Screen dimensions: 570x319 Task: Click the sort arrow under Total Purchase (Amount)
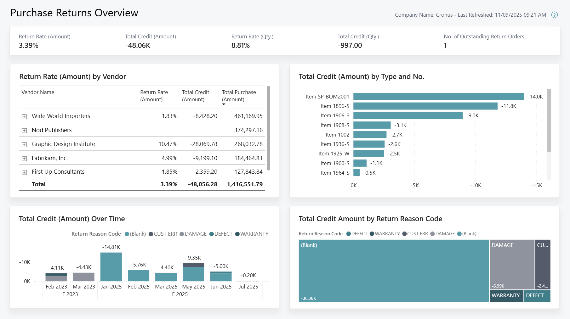pos(223,104)
